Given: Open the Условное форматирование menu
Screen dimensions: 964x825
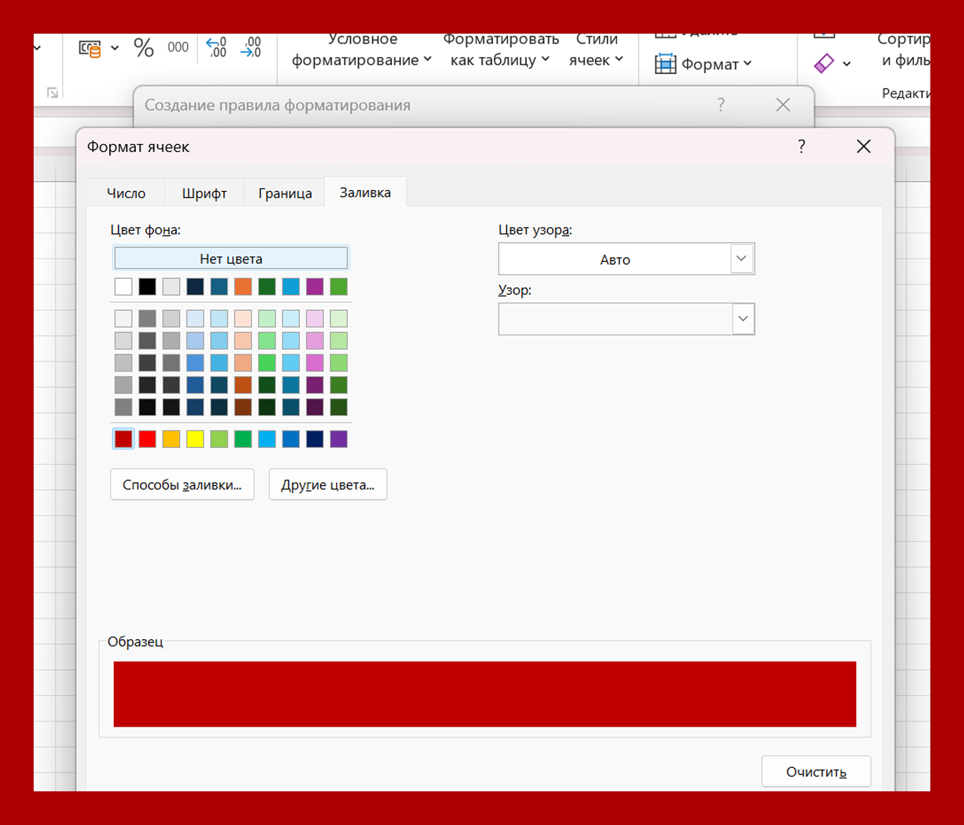Looking at the screenshot, I should (362, 51).
